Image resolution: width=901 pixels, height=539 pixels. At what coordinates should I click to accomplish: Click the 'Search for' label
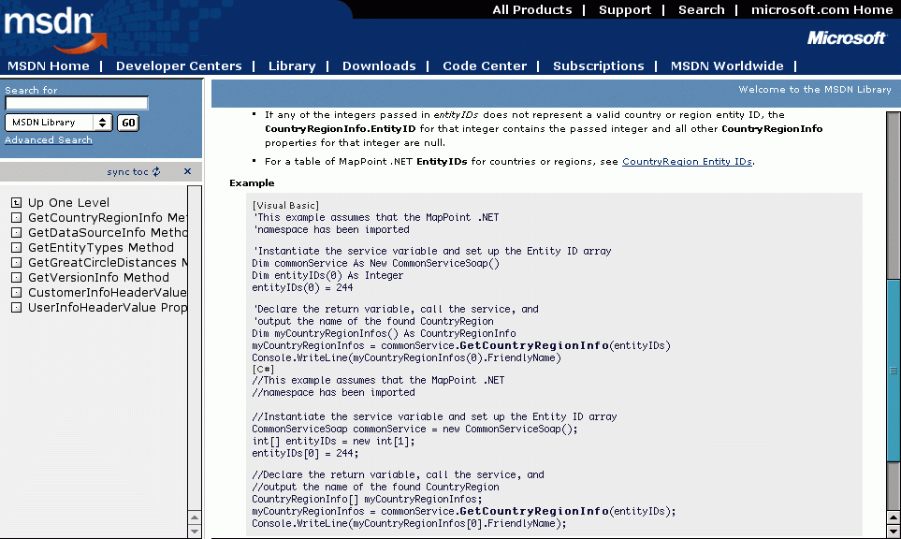(x=31, y=90)
